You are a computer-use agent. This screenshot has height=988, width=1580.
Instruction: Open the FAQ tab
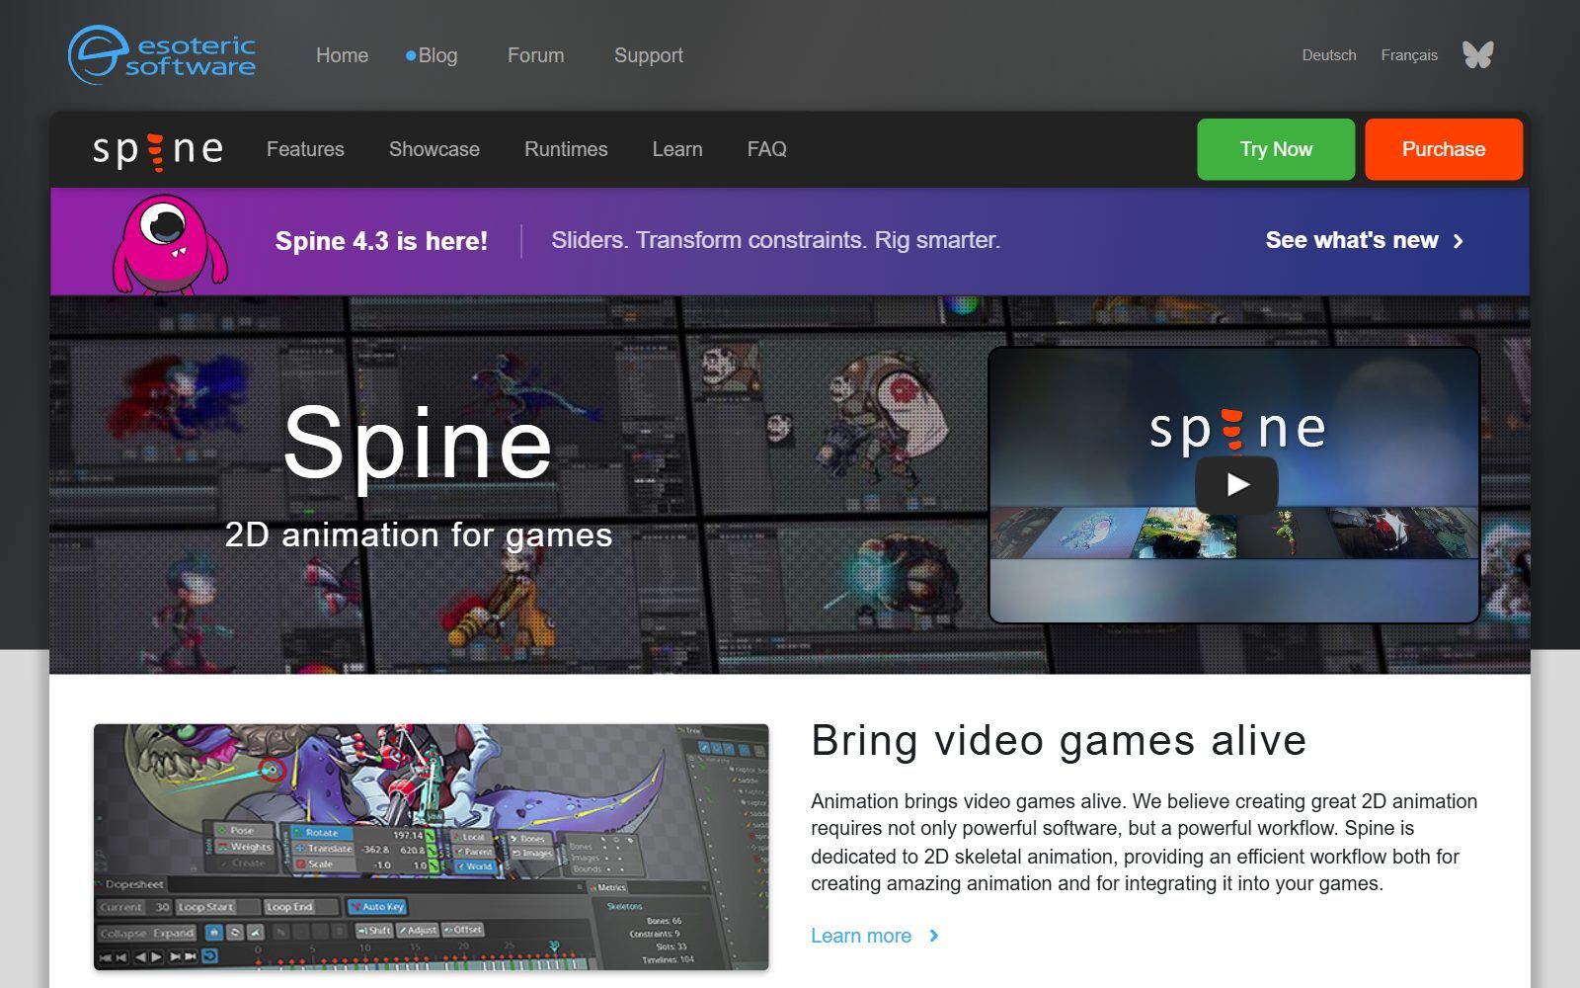point(767,149)
